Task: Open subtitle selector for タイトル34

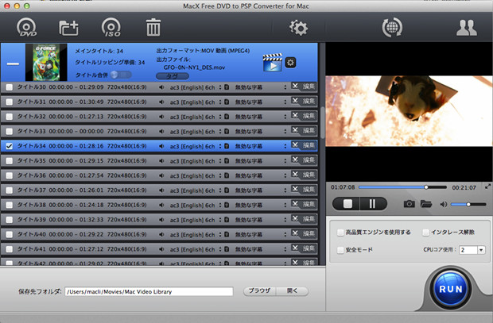Action: click(285, 146)
